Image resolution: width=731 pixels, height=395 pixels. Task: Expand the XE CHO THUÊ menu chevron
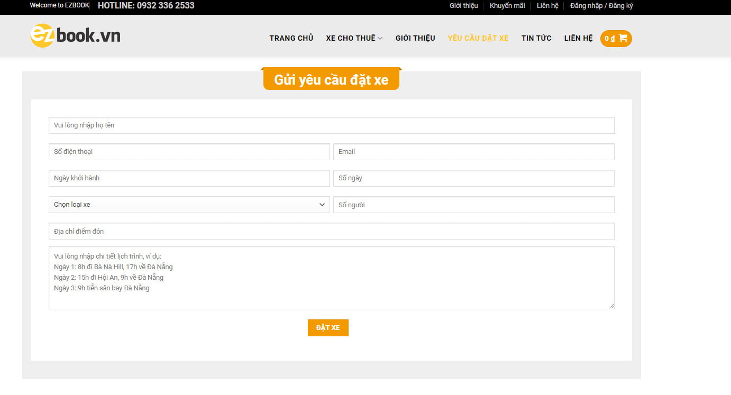(380, 39)
